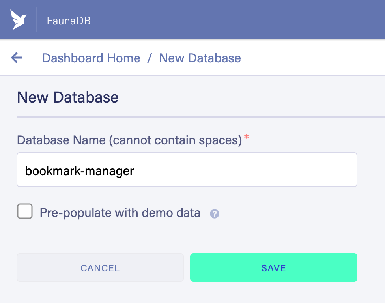Click the Fauna bird logo
The image size is (385, 303).
(x=18, y=20)
